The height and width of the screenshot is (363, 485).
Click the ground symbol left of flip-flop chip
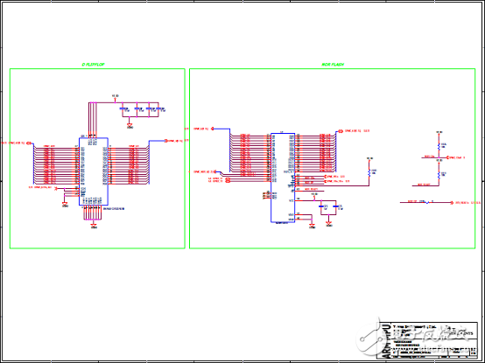pos(65,204)
